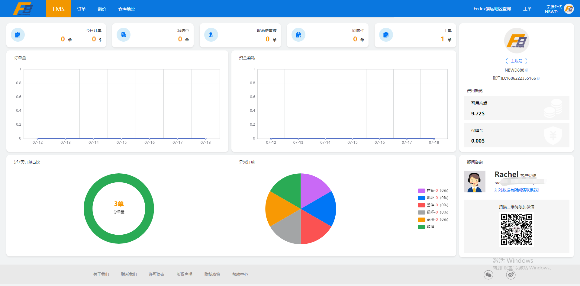The width and height of the screenshot is (580, 286).
Task: Open the 工单 header menu item
Action: (527, 9)
